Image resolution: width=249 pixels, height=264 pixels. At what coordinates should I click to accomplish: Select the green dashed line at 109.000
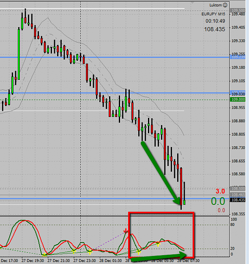(x=115, y=100)
